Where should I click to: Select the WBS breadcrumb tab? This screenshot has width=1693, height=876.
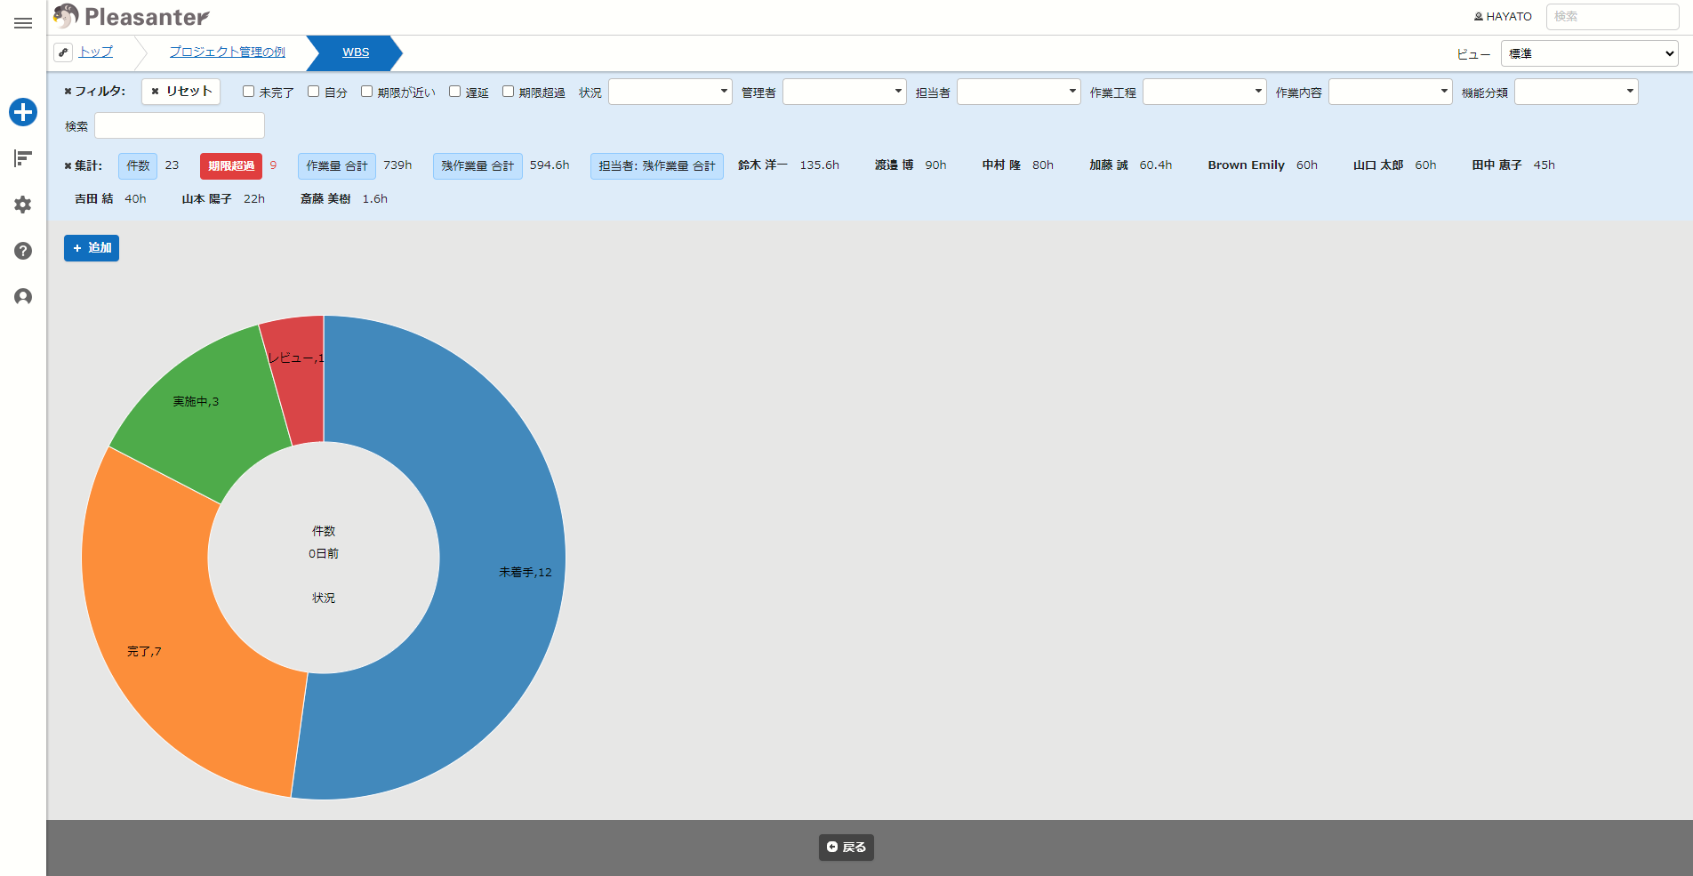point(356,52)
